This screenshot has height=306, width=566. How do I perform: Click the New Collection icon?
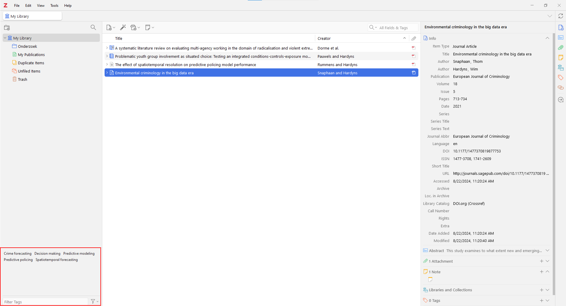pyautogui.click(x=7, y=27)
